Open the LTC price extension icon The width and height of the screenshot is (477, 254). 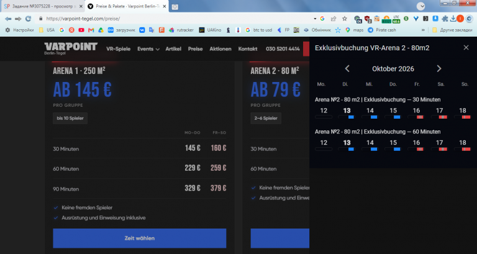point(396,19)
